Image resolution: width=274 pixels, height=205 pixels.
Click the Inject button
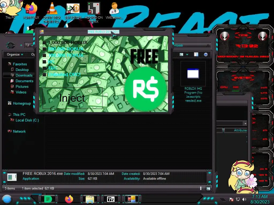72,98
